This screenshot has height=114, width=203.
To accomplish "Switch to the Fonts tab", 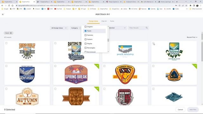I will 112,21.
